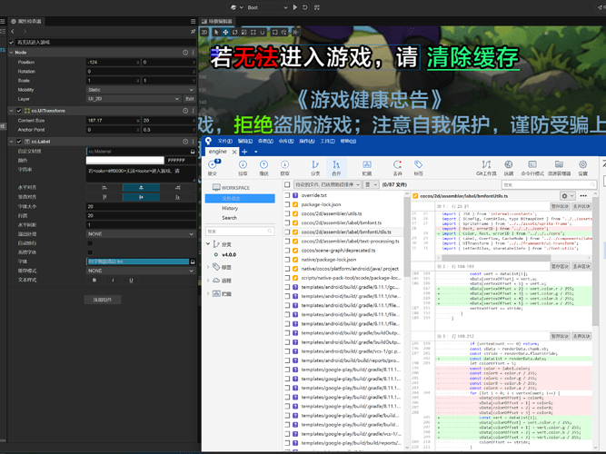
Task: Select the v4.0.0 branch in SourceTree
Action: coord(229,254)
